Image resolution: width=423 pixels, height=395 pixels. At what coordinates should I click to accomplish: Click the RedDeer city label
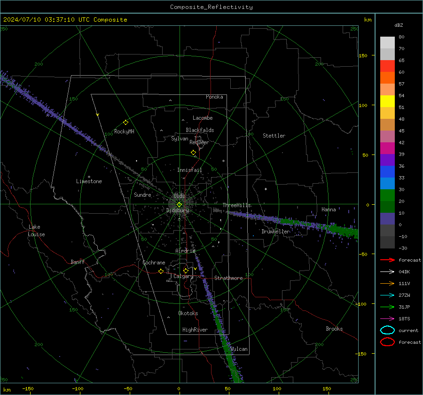pos(199,142)
